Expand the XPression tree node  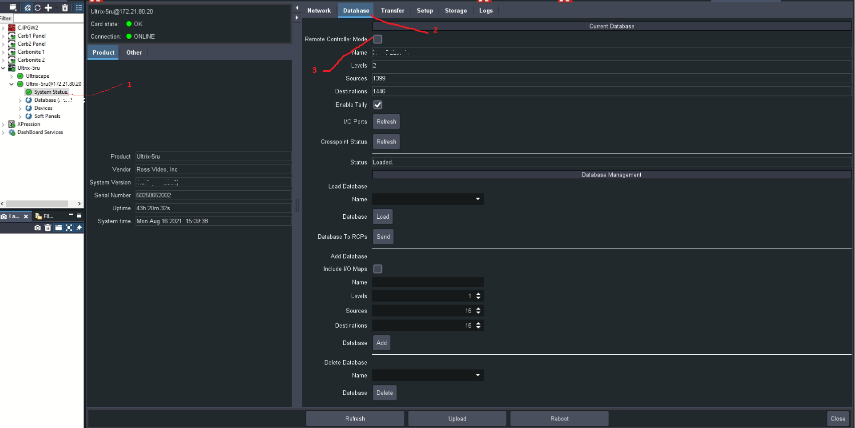click(x=3, y=124)
